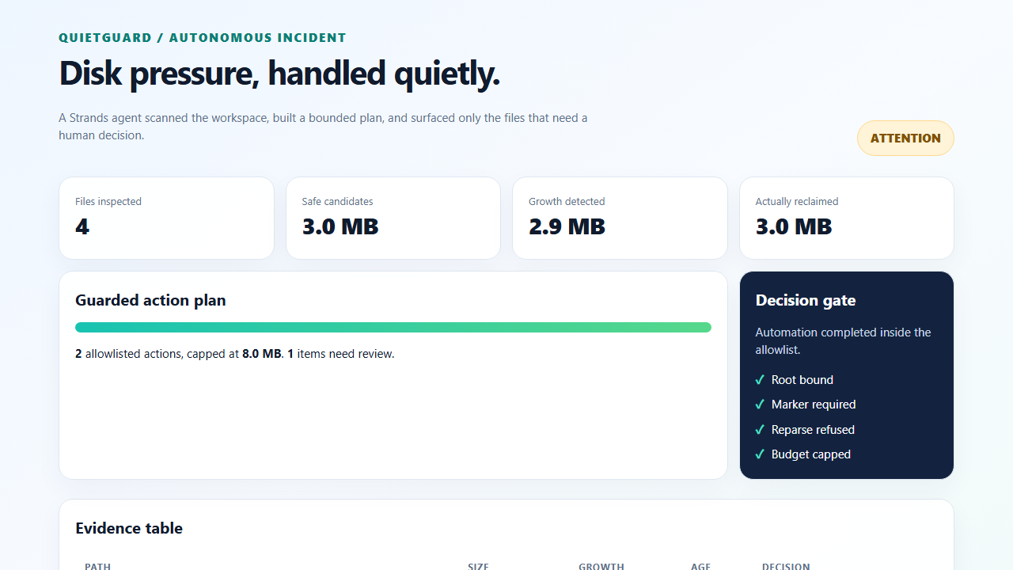
Task: Click the 2.9 MB growth value
Action: coord(567,227)
